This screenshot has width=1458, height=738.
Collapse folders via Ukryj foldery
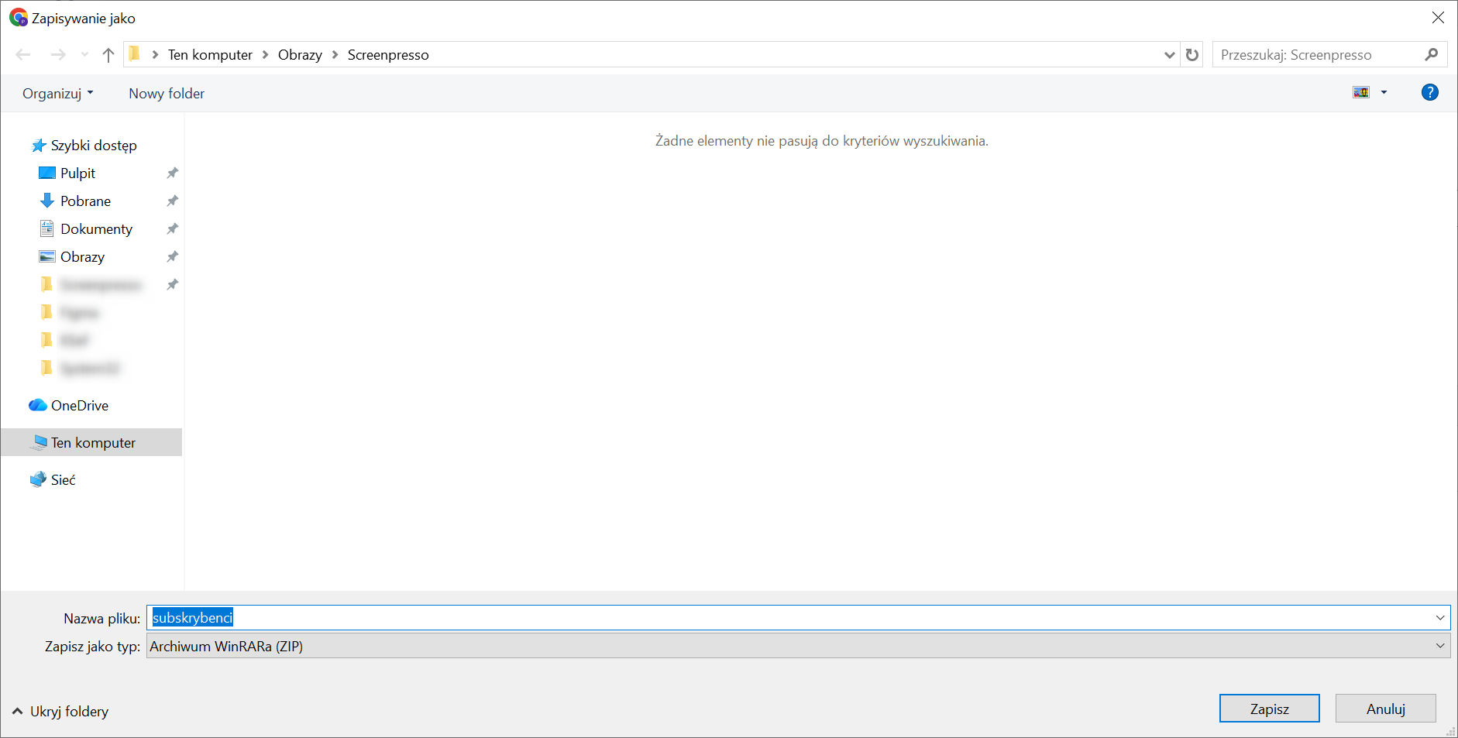click(60, 712)
